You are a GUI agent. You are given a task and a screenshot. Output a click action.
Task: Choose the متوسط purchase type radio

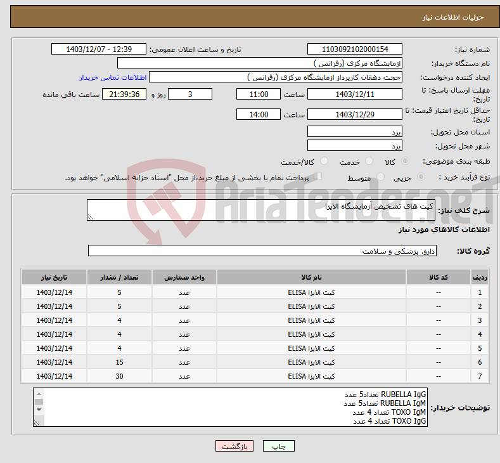pos(381,178)
